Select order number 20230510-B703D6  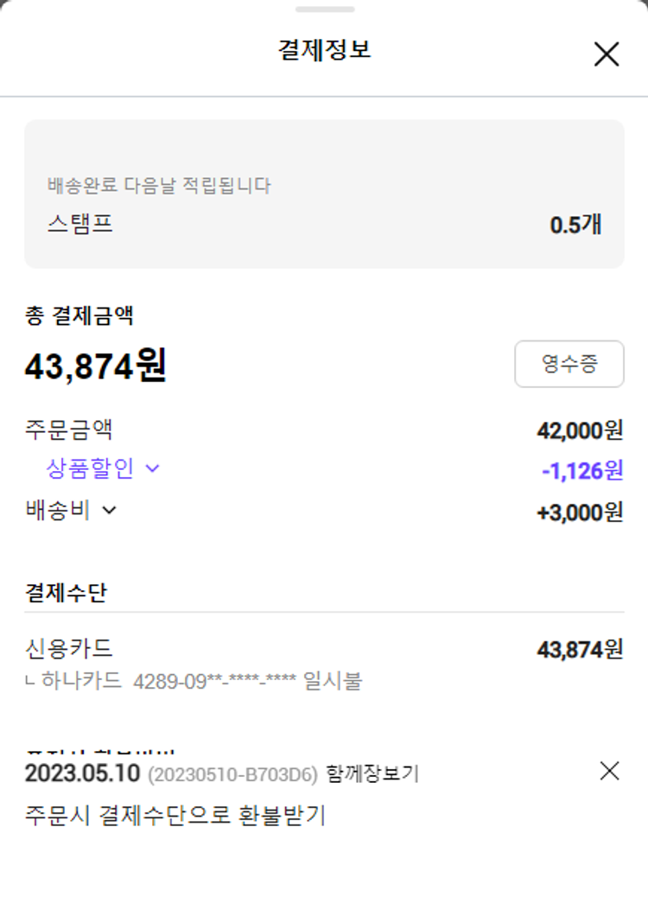[232, 774]
